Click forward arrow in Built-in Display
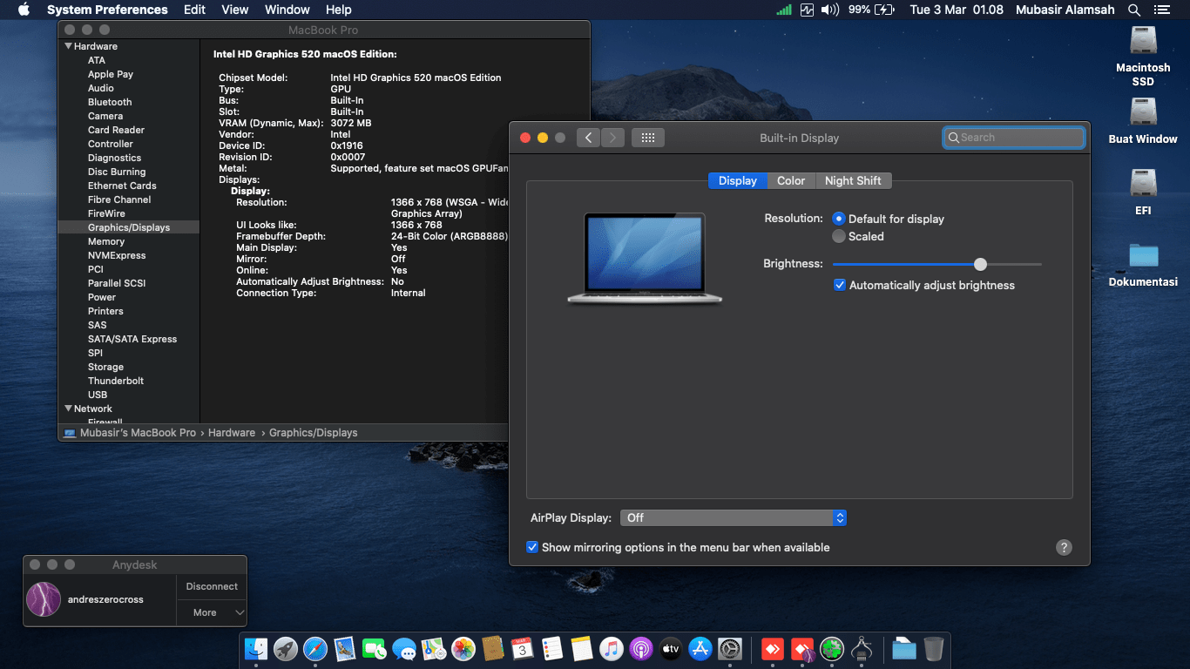 tap(613, 138)
